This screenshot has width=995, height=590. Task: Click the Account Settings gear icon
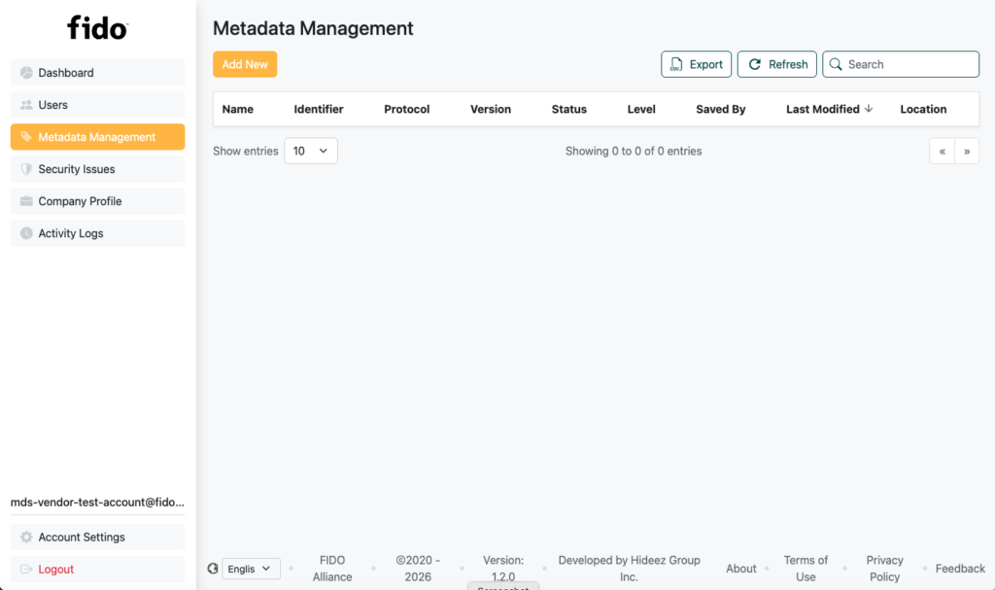tap(26, 537)
